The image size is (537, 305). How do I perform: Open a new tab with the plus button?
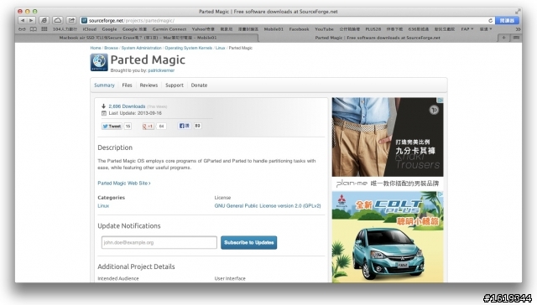[x=503, y=38]
